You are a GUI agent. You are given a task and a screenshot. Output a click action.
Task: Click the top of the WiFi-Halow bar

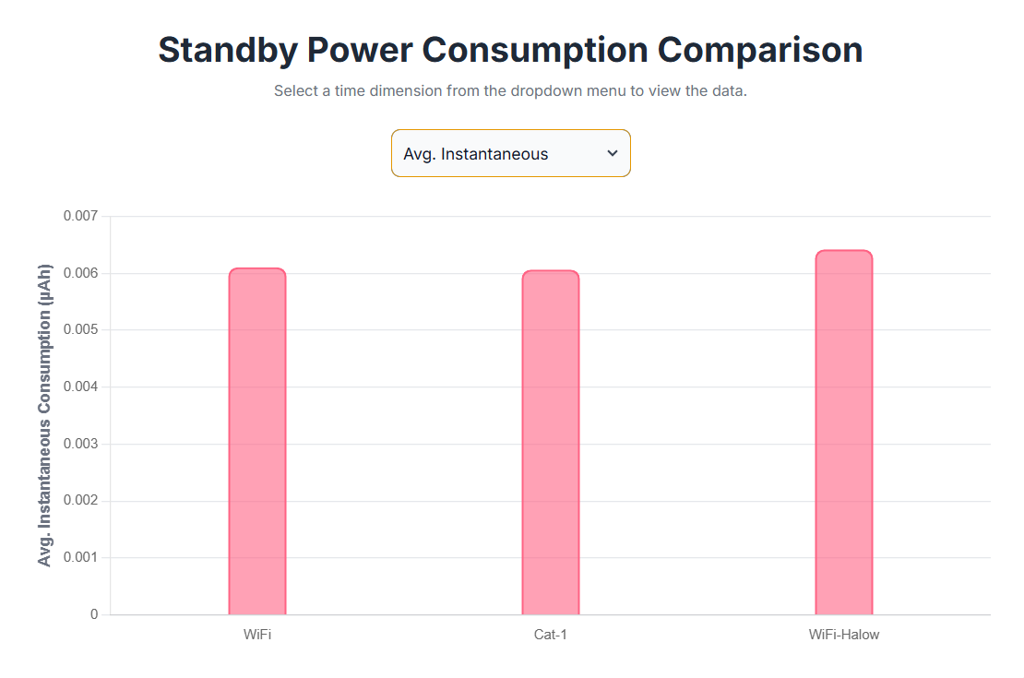pyautogui.click(x=843, y=254)
